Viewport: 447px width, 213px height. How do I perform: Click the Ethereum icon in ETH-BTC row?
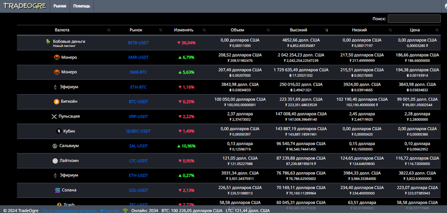pyautogui.click(x=55, y=87)
